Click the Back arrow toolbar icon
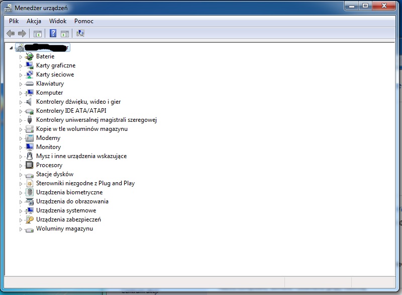Screen dimensions: 402x295 (11, 33)
